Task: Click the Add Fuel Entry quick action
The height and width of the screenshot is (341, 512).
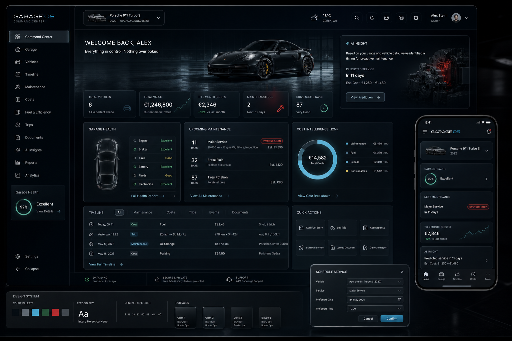Action: 311,228
